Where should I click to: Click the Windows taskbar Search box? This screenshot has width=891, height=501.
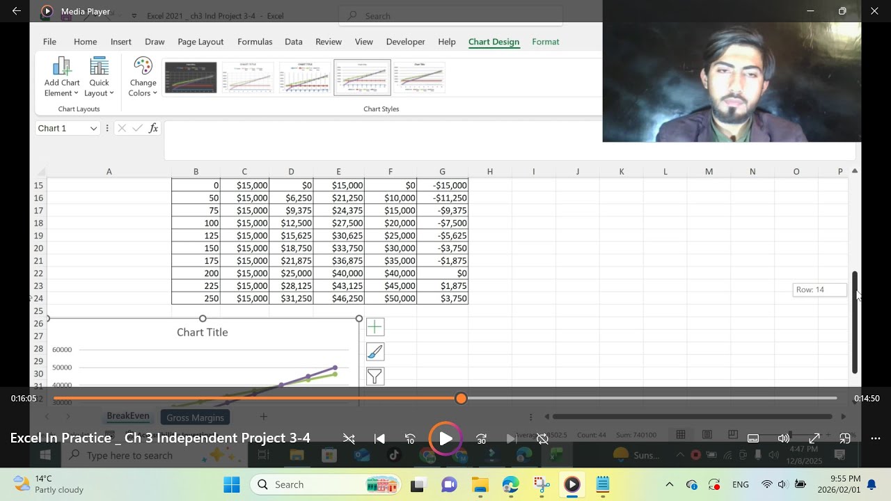pos(326,484)
